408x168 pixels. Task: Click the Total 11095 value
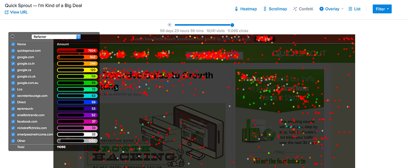[x=61, y=147]
